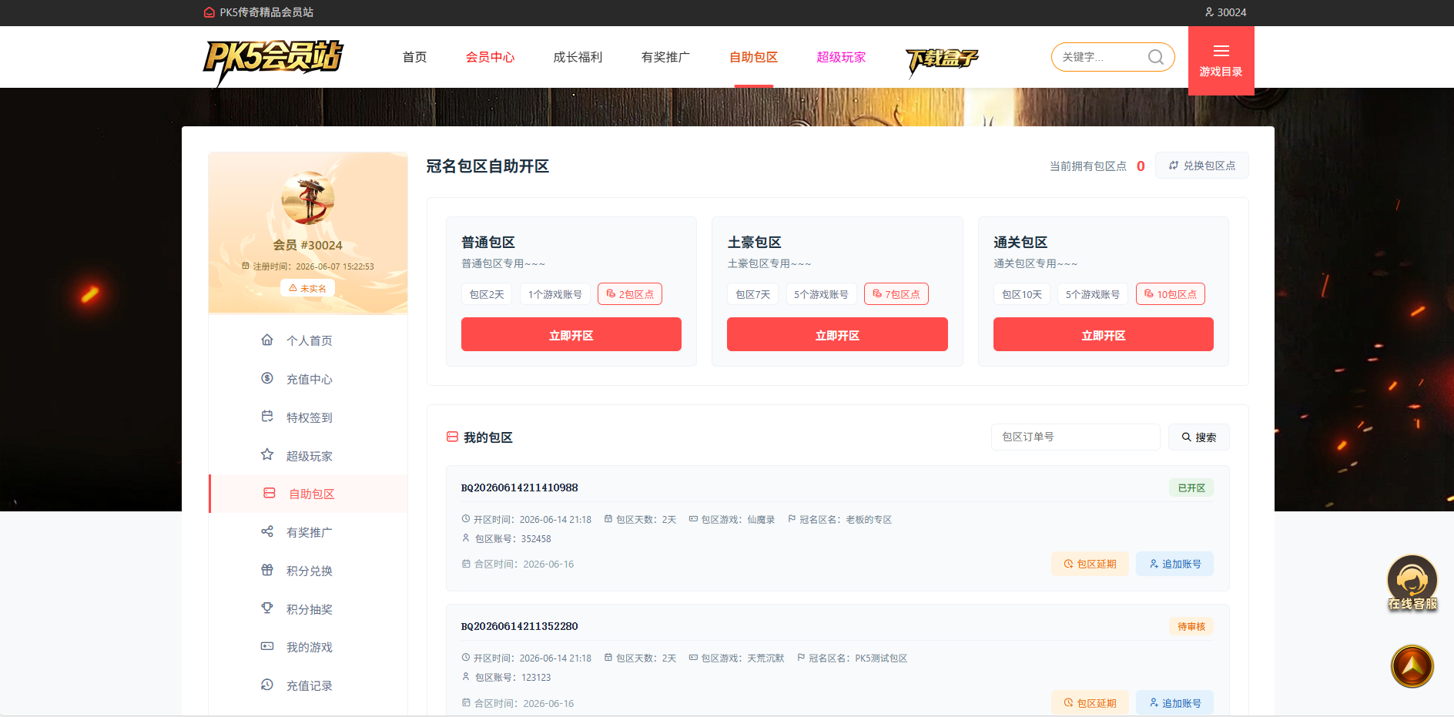1454x717 pixels.
Task: Click the 我的游戏 gamepad icon
Action: [267, 646]
